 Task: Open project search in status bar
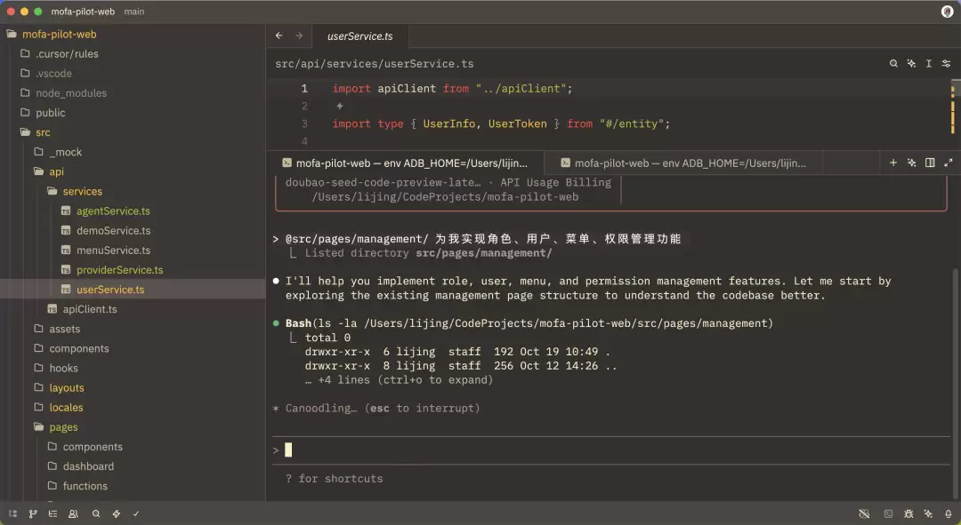[x=95, y=514]
